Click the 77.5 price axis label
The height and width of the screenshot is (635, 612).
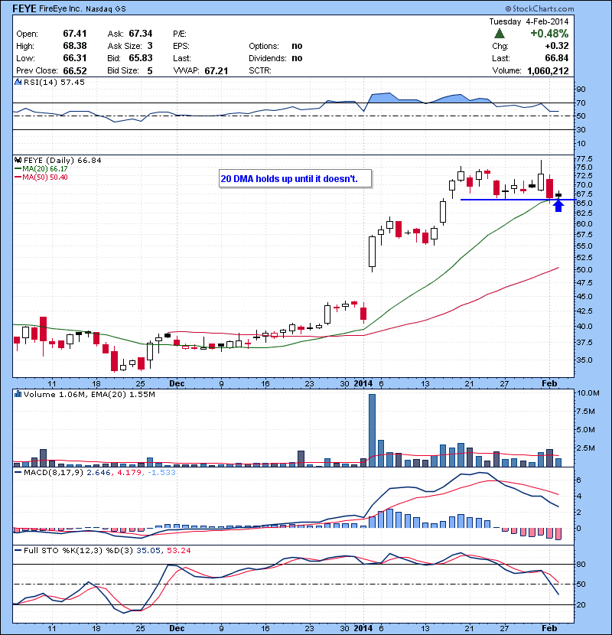point(584,159)
